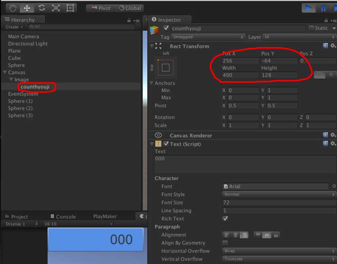Start Play mode with Play button

308,8
